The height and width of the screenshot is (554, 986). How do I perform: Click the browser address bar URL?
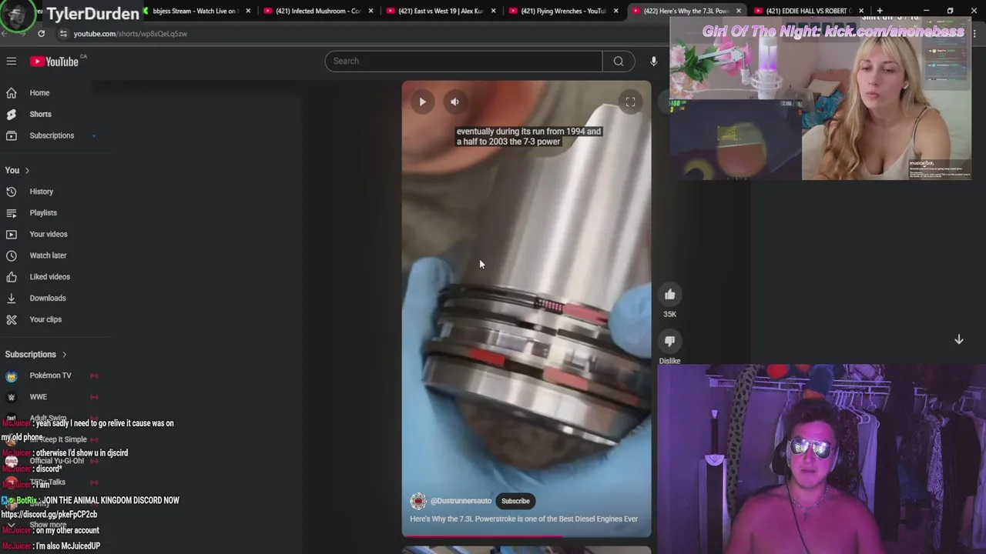tap(130, 34)
